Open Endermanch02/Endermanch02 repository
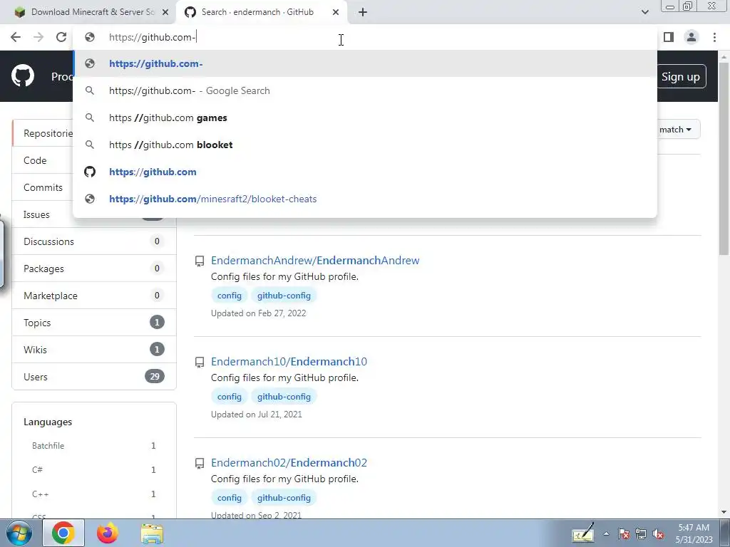The height and width of the screenshot is (547, 730). pos(289,462)
